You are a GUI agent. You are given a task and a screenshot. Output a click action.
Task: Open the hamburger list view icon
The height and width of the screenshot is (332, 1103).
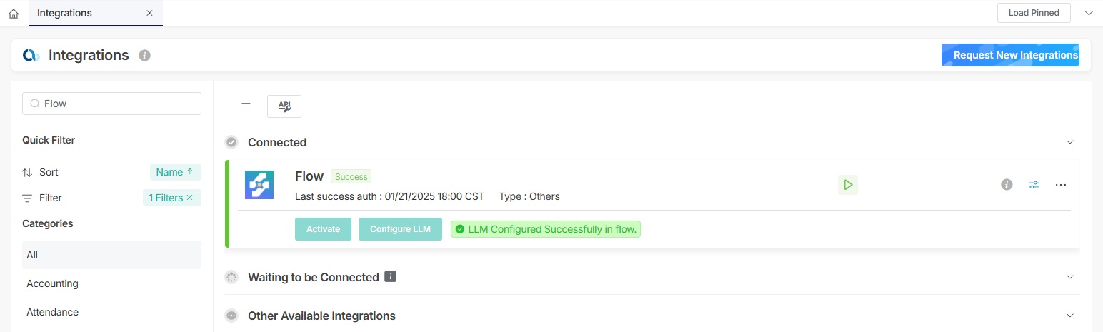pos(246,106)
